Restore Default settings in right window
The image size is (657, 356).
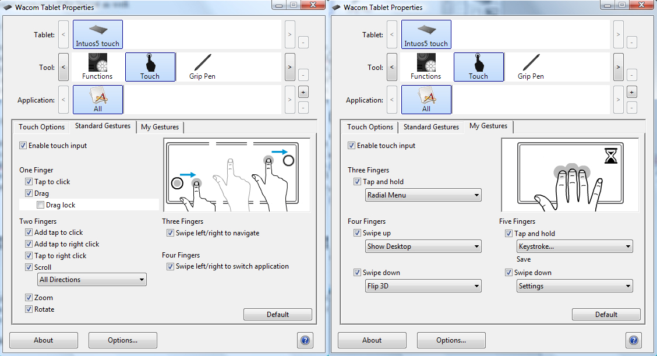coord(606,315)
